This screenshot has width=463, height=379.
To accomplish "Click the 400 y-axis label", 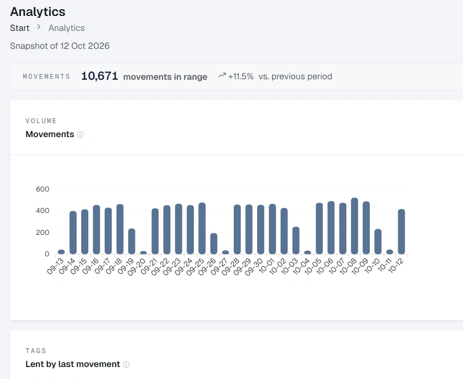I will click(42, 210).
